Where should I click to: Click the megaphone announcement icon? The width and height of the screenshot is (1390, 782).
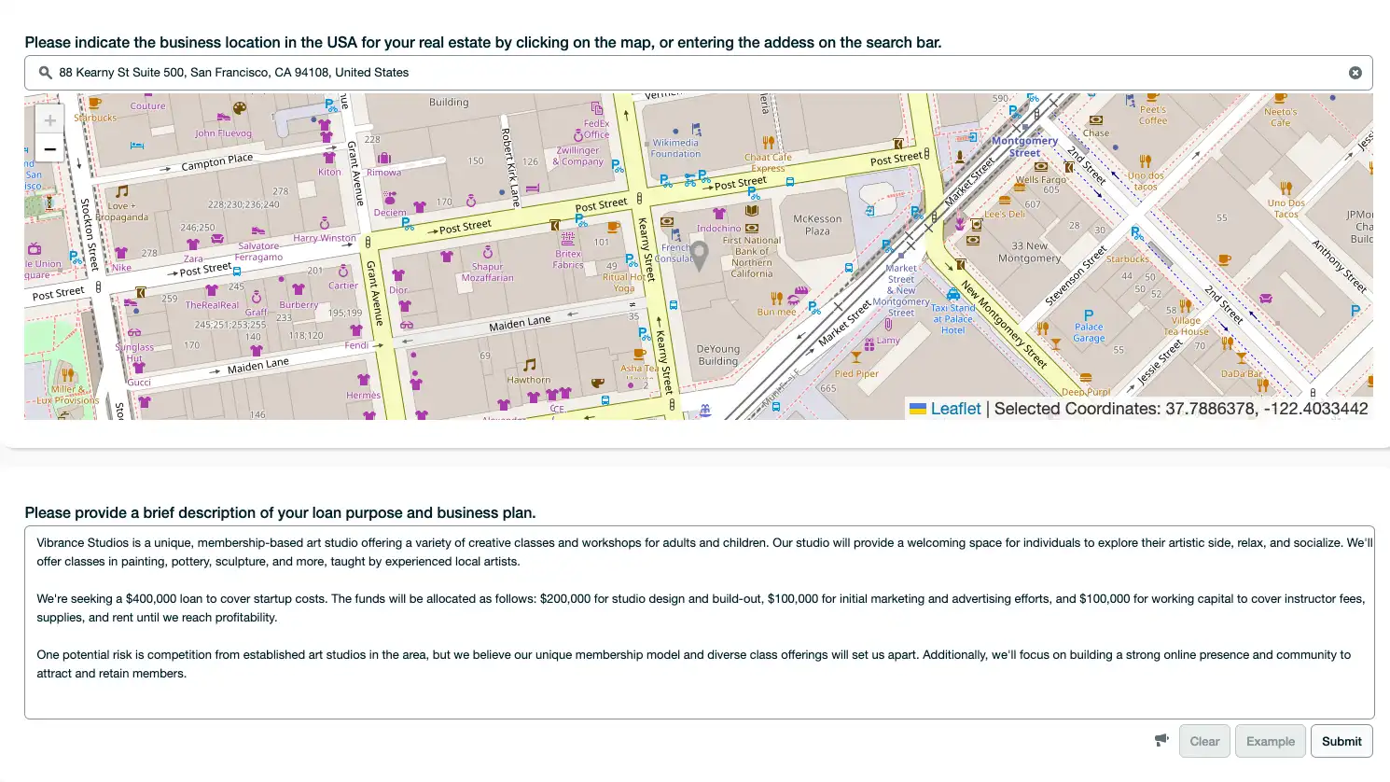click(x=1161, y=740)
